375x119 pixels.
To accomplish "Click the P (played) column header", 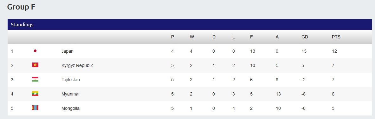I will coord(172,37).
